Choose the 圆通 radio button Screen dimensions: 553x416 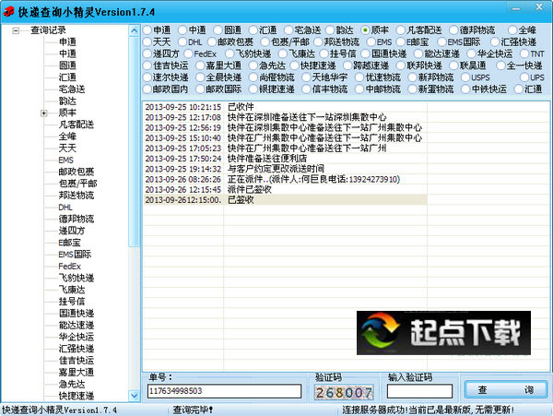[218, 30]
